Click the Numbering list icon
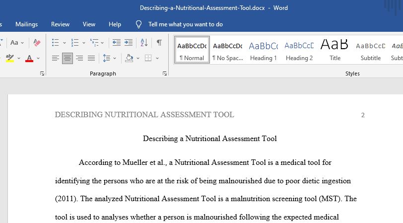 (75, 42)
